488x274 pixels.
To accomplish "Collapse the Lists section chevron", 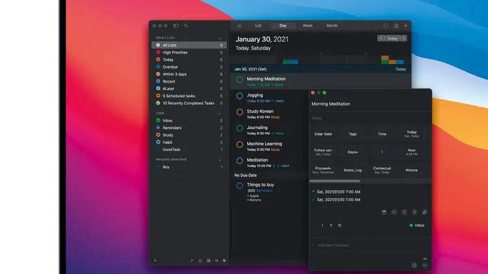I will pos(220,113).
